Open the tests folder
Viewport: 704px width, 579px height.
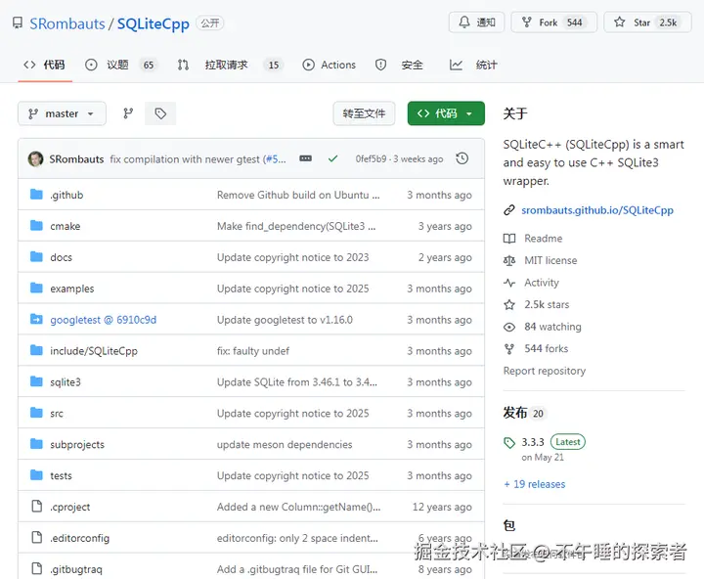61,475
